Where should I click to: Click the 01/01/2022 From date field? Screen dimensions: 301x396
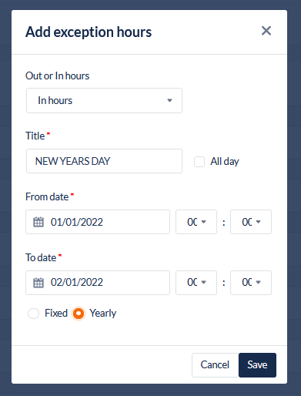[x=98, y=222]
